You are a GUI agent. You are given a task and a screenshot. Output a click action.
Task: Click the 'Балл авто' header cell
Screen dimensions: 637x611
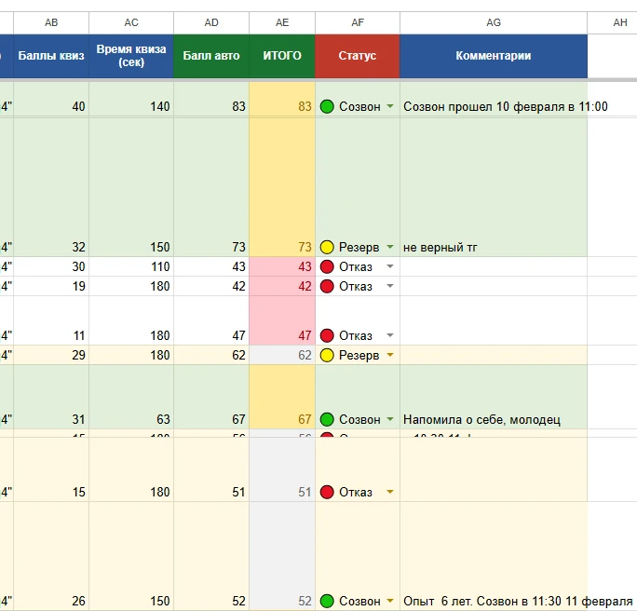tap(211, 56)
